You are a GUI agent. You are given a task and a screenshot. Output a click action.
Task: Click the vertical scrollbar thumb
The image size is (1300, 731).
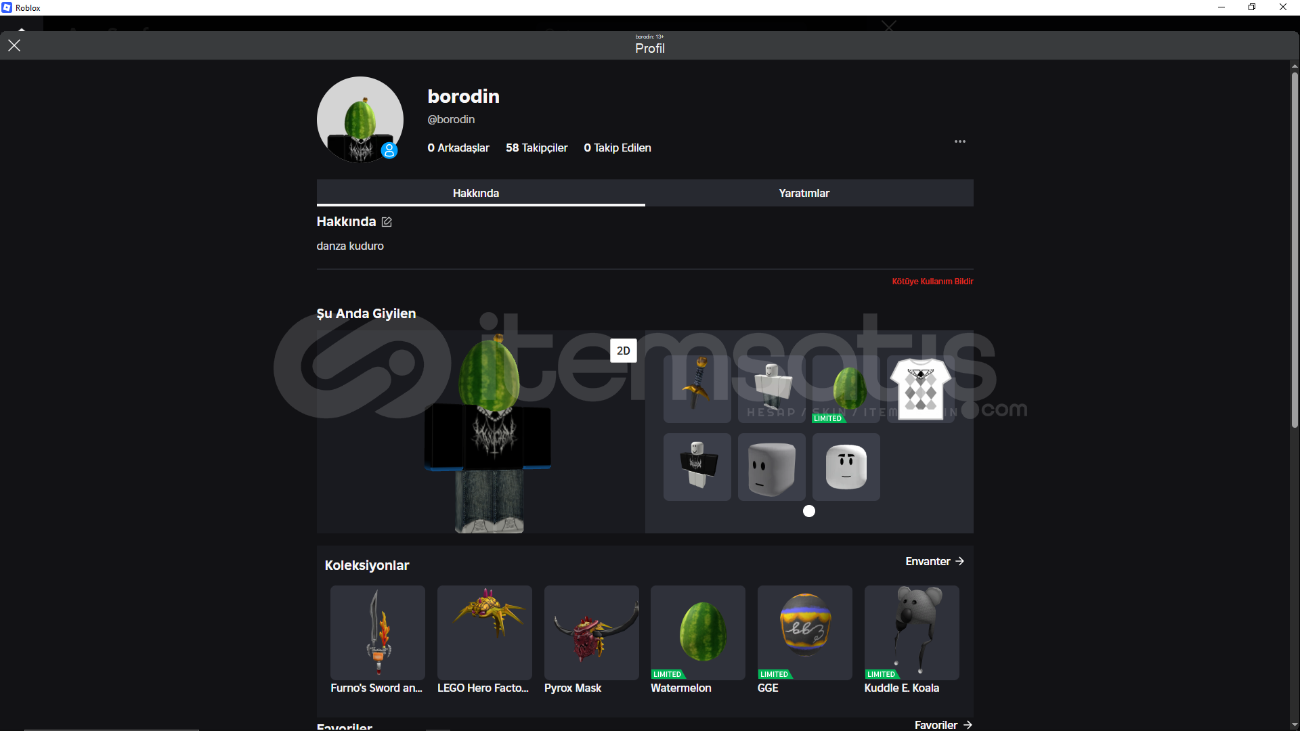tap(1295, 249)
